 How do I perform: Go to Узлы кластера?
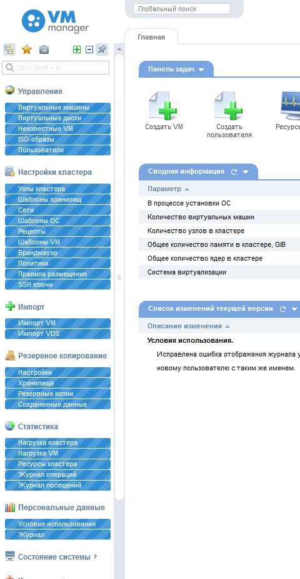coord(57,189)
